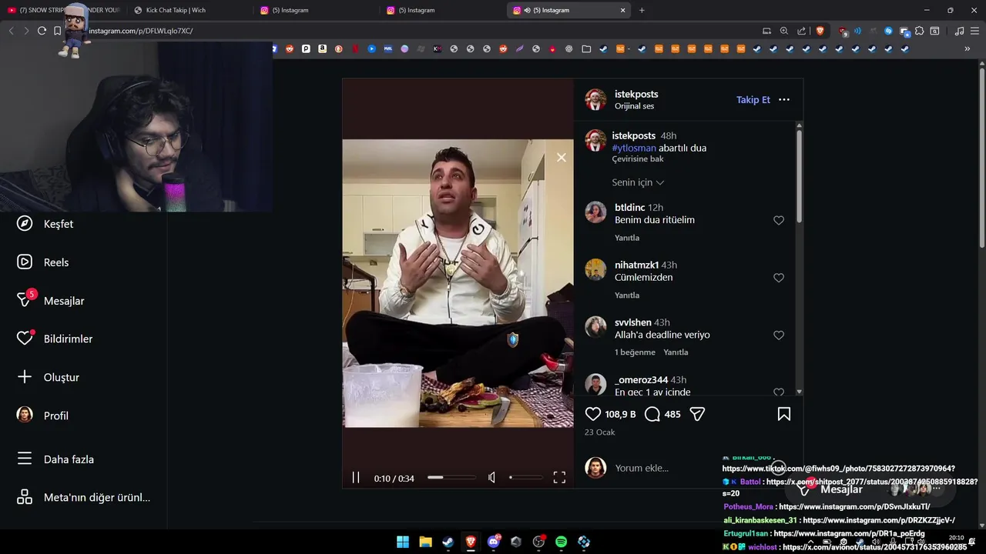Seek on the video progress bar
This screenshot has height=554, width=986.
click(x=451, y=478)
